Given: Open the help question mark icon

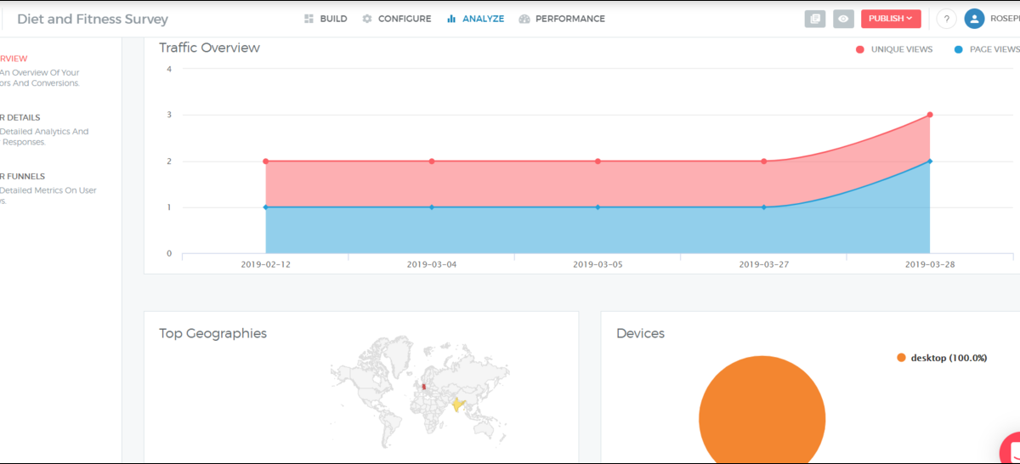Looking at the screenshot, I should point(946,19).
